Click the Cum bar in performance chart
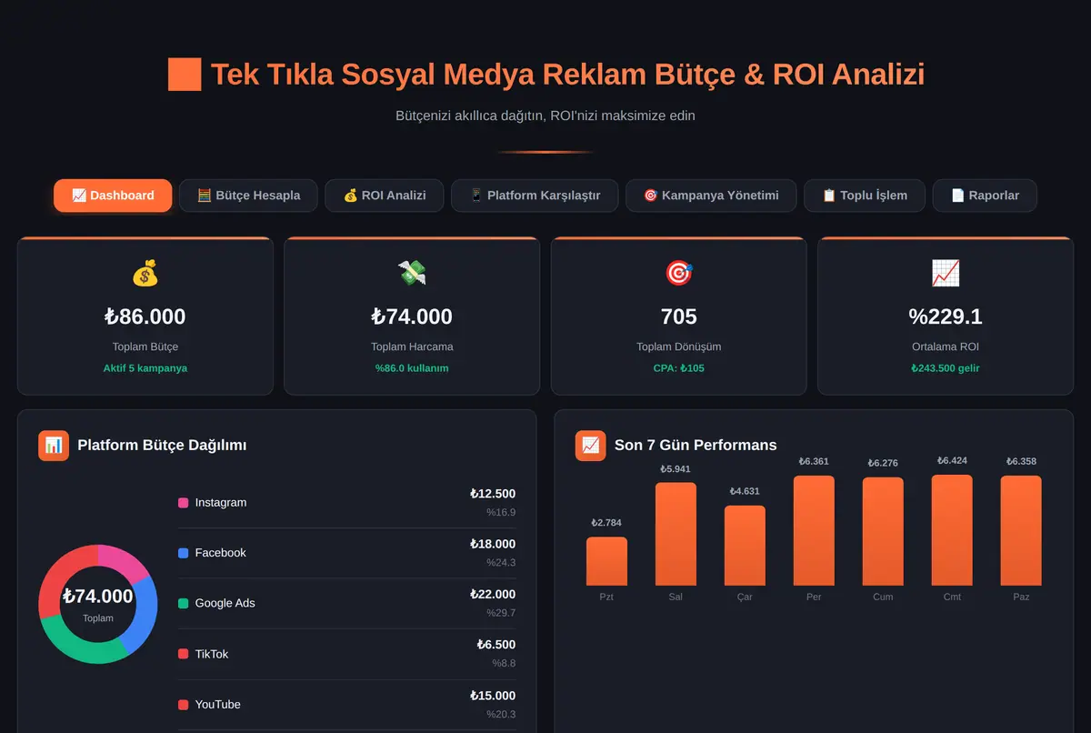1091x733 pixels. coord(883,531)
